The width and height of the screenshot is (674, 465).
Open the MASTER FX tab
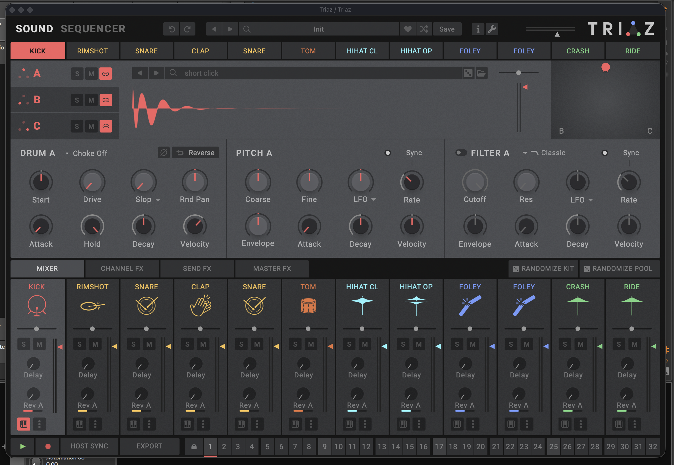272,269
